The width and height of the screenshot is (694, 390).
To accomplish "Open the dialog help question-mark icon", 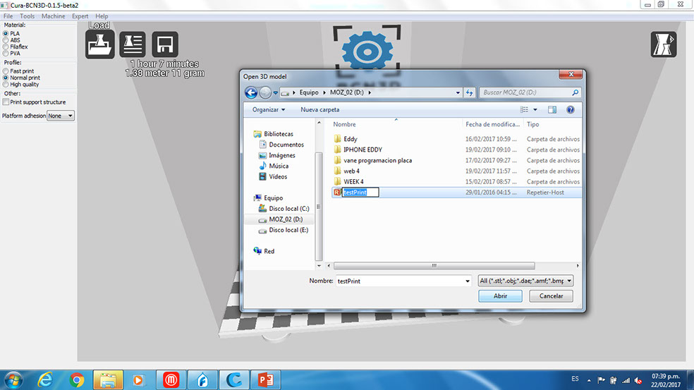I will pyautogui.click(x=571, y=110).
